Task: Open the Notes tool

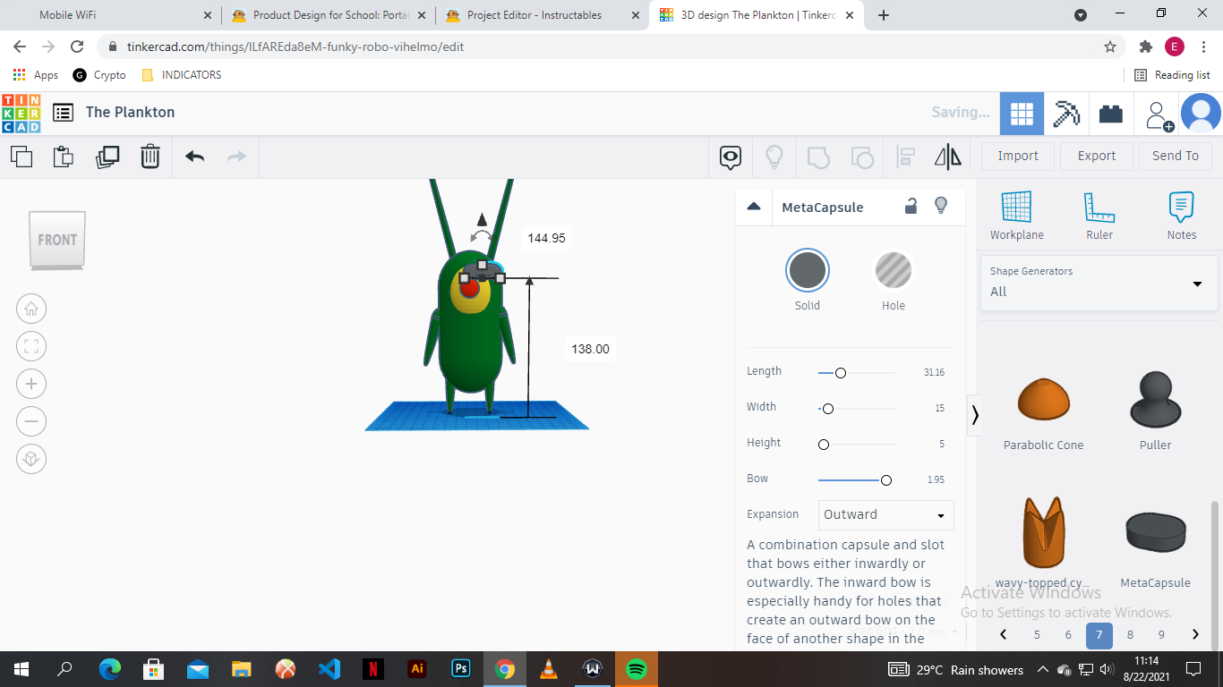Action: [x=1182, y=216]
